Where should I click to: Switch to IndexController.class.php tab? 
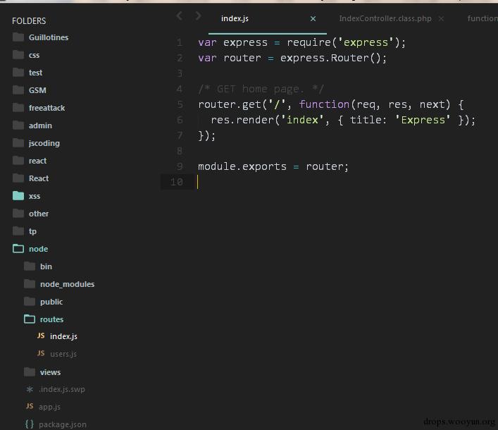pos(385,18)
